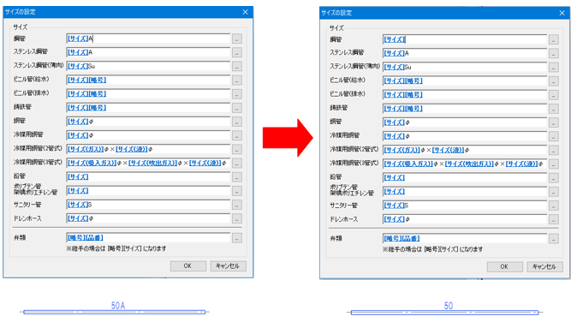The image size is (577, 322).
Task: Close the right サイズの設定 dialog
Action: pyautogui.click(x=562, y=13)
